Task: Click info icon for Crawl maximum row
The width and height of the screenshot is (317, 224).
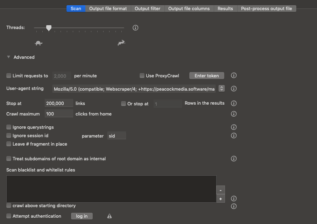Action: click(x=234, y=114)
